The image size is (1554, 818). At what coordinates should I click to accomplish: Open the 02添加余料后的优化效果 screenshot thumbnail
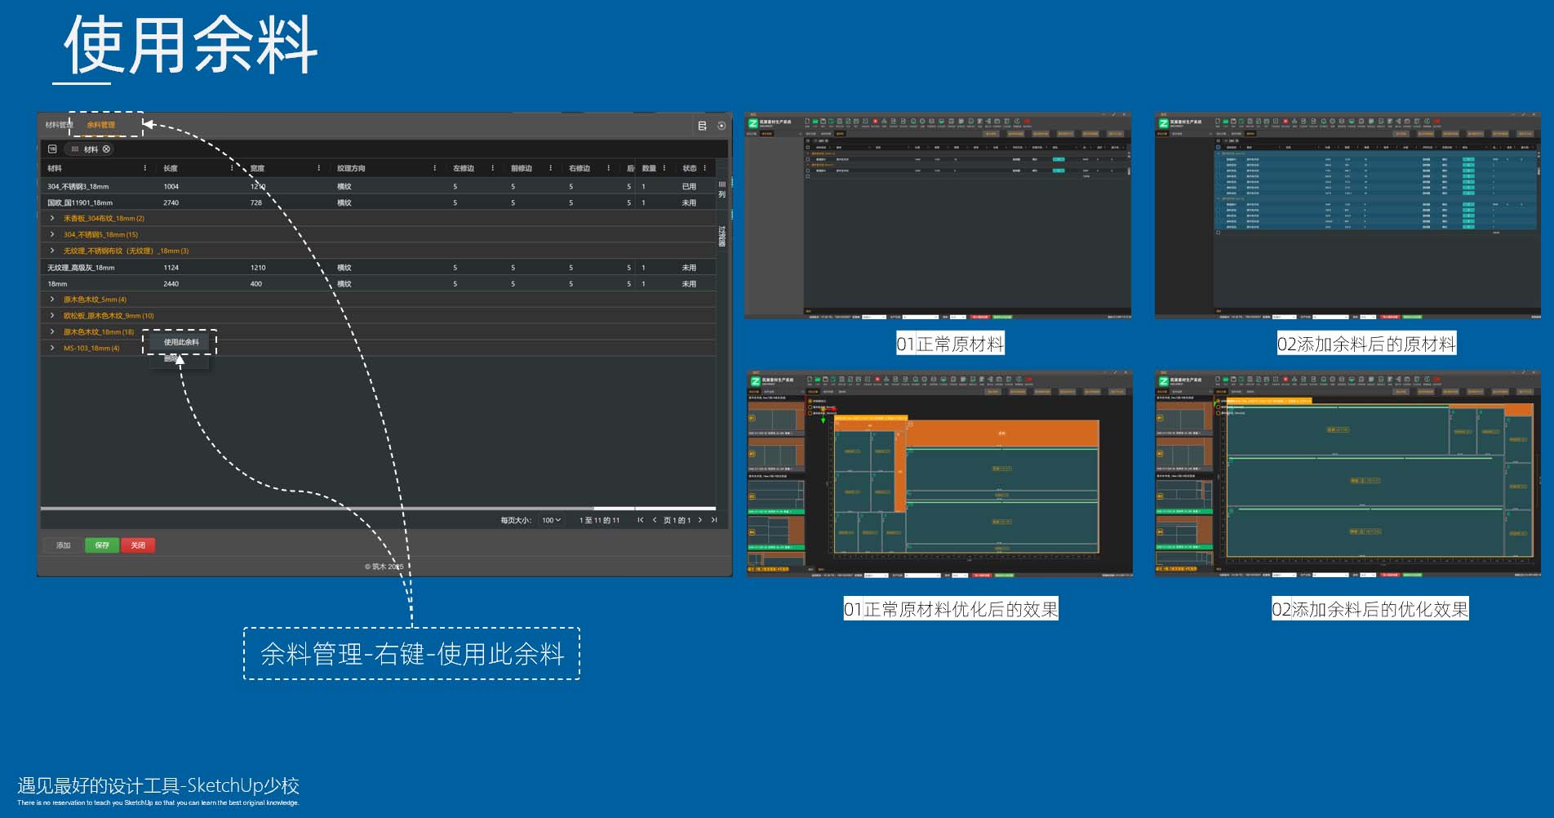1348,473
